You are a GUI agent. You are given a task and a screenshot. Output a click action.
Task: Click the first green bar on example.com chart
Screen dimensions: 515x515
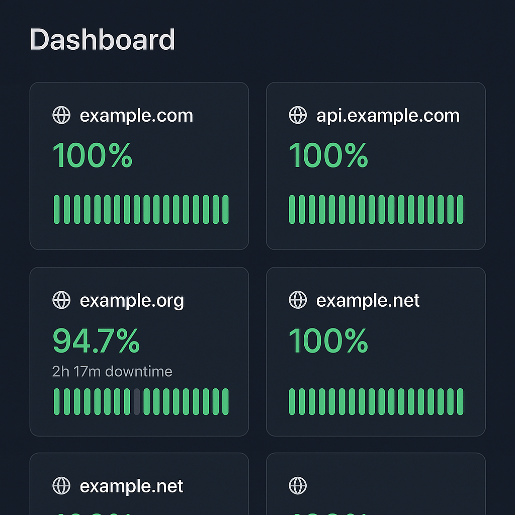pos(56,209)
